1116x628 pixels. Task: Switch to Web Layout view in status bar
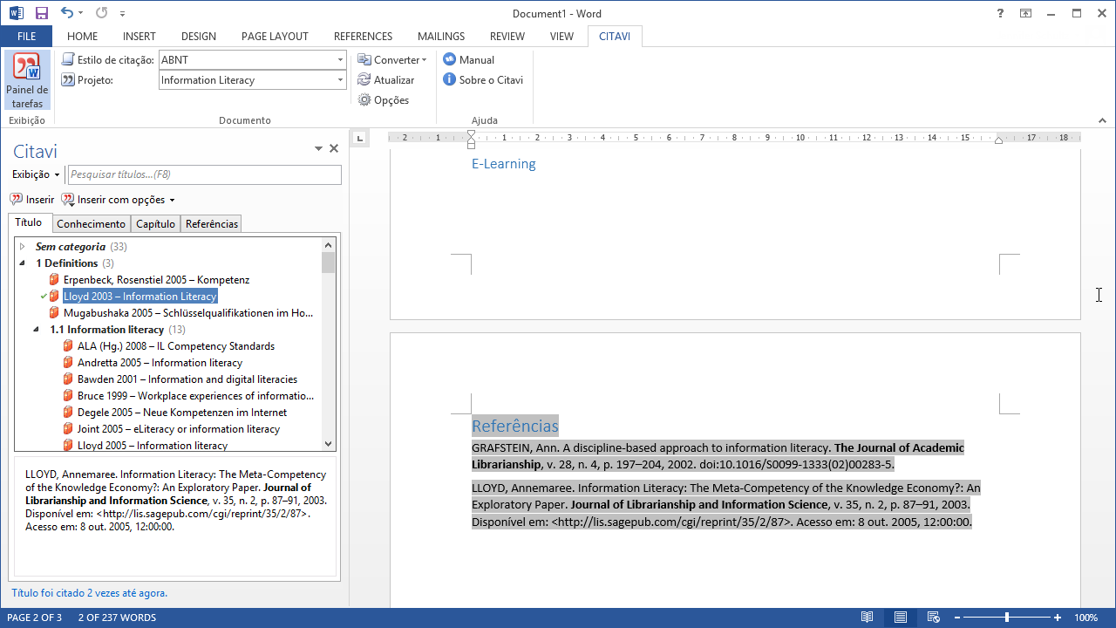coord(933,618)
